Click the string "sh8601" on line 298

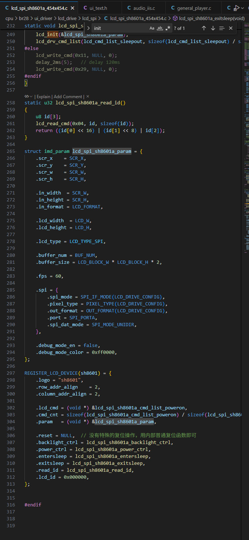click(69, 380)
